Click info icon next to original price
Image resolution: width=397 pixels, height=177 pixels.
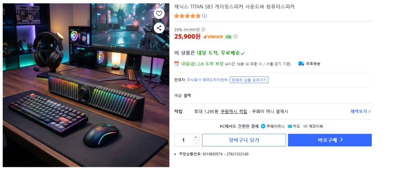pyautogui.click(x=203, y=29)
